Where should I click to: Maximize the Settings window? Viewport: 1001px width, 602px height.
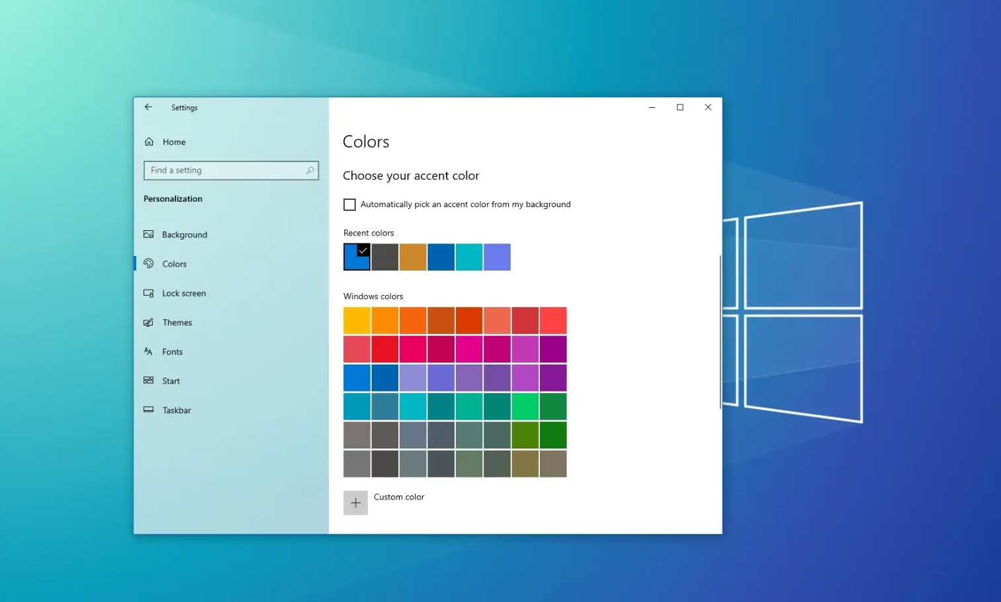coord(680,107)
